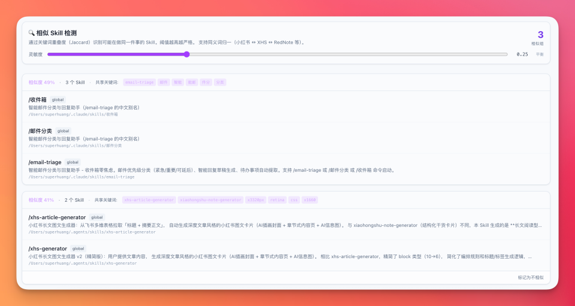Click the 灵敏度 slider label
Image resolution: width=575 pixels, height=306 pixels.
(35, 54)
